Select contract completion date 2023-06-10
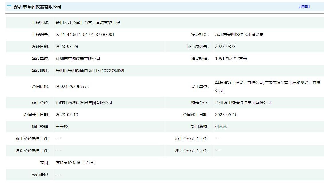Image resolution: width=324 pixels, height=183 pixels. click(226, 115)
